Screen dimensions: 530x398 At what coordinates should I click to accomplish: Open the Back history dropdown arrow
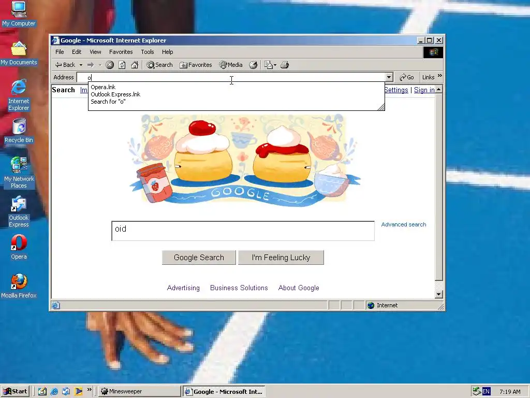pyautogui.click(x=81, y=65)
